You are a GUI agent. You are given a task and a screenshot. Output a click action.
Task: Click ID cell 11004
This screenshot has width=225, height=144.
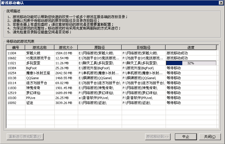point(12,53)
